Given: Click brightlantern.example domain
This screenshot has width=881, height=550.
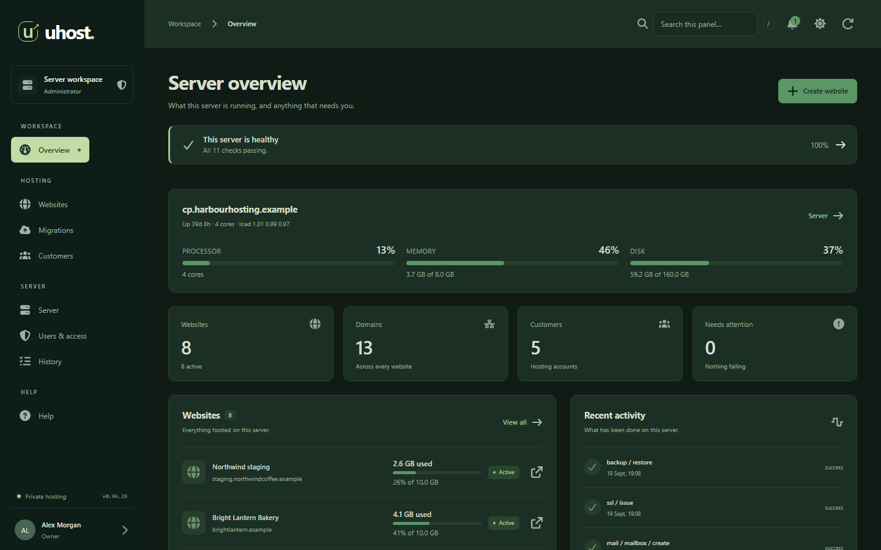Looking at the screenshot, I should [x=242, y=530].
